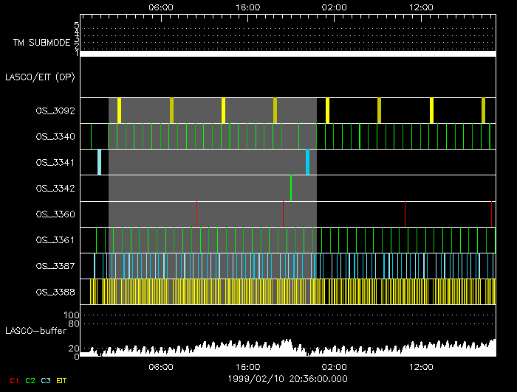
Task: Select the bright cyan bar inside OS_3341 gray region
Action: click(307, 162)
